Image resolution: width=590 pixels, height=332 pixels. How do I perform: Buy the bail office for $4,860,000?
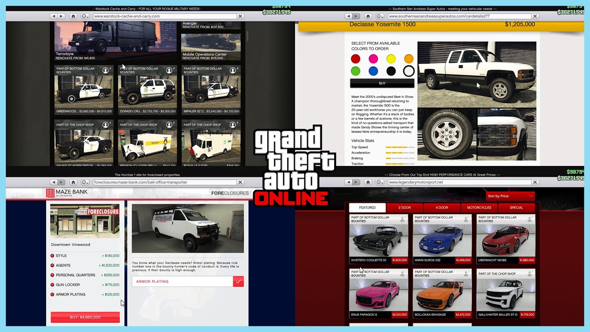pyautogui.click(x=85, y=317)
